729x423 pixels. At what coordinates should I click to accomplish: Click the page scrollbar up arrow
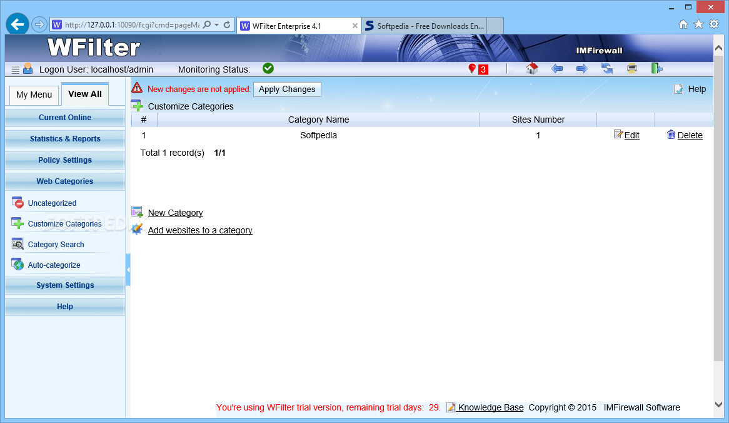pyautogui.click(x=718, y=48)
